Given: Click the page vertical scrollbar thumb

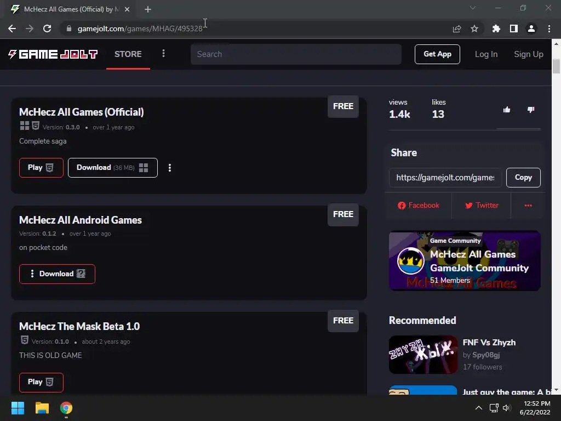Looking at the screenshot, I should tap(556, 66).
